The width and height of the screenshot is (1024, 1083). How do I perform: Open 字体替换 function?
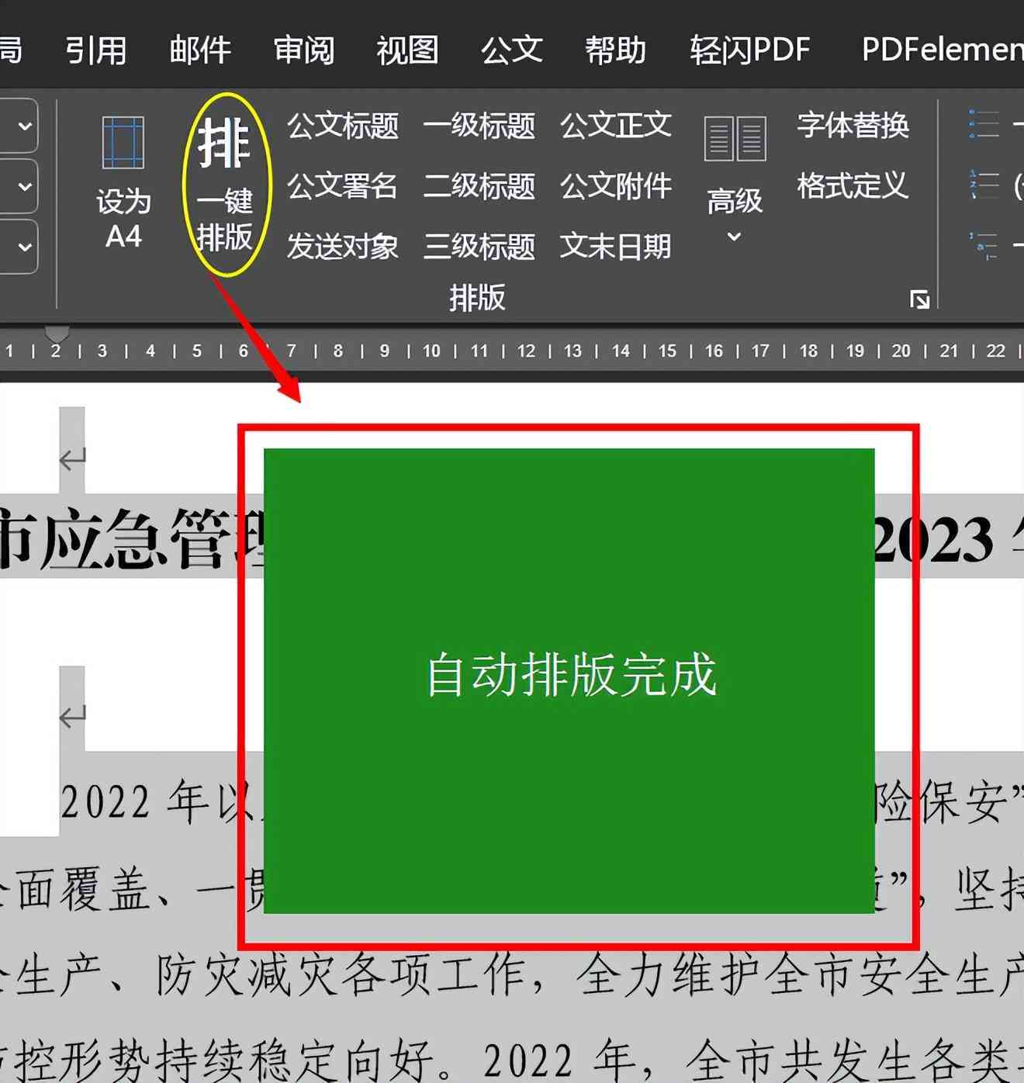[x=853, y=125]
